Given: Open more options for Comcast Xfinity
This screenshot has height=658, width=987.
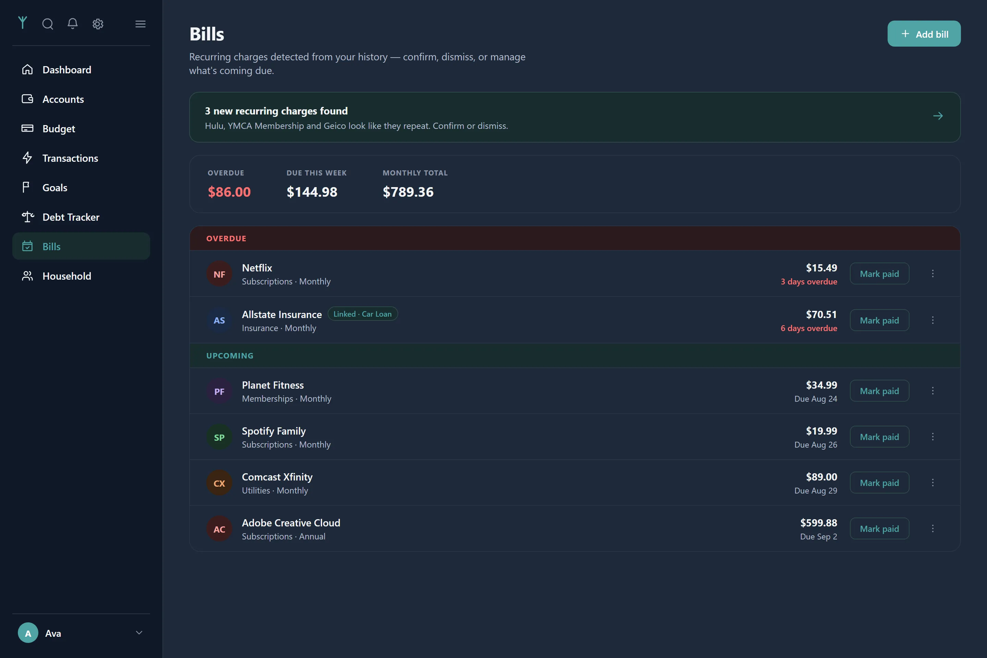Looking at the screenshot, I should 933,483.
